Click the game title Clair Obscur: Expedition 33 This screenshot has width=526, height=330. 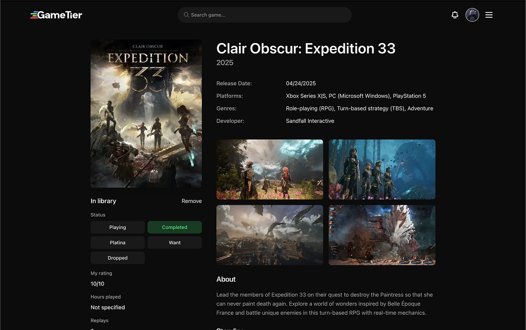tap(306, 48)
